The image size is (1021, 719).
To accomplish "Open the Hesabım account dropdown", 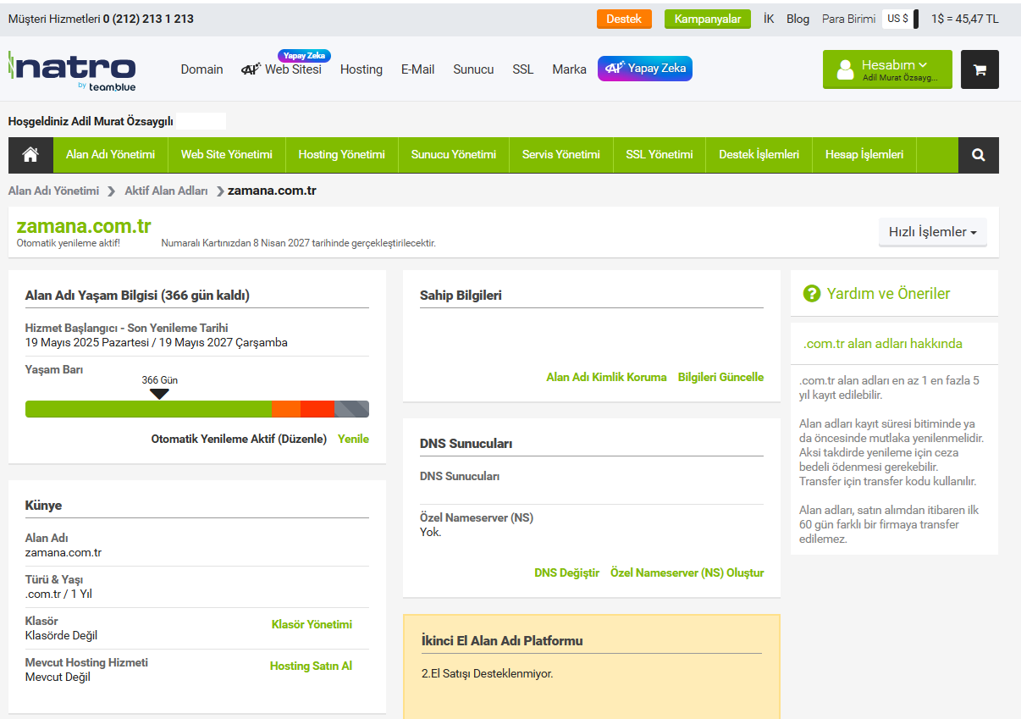I will (x=887, y=69).
